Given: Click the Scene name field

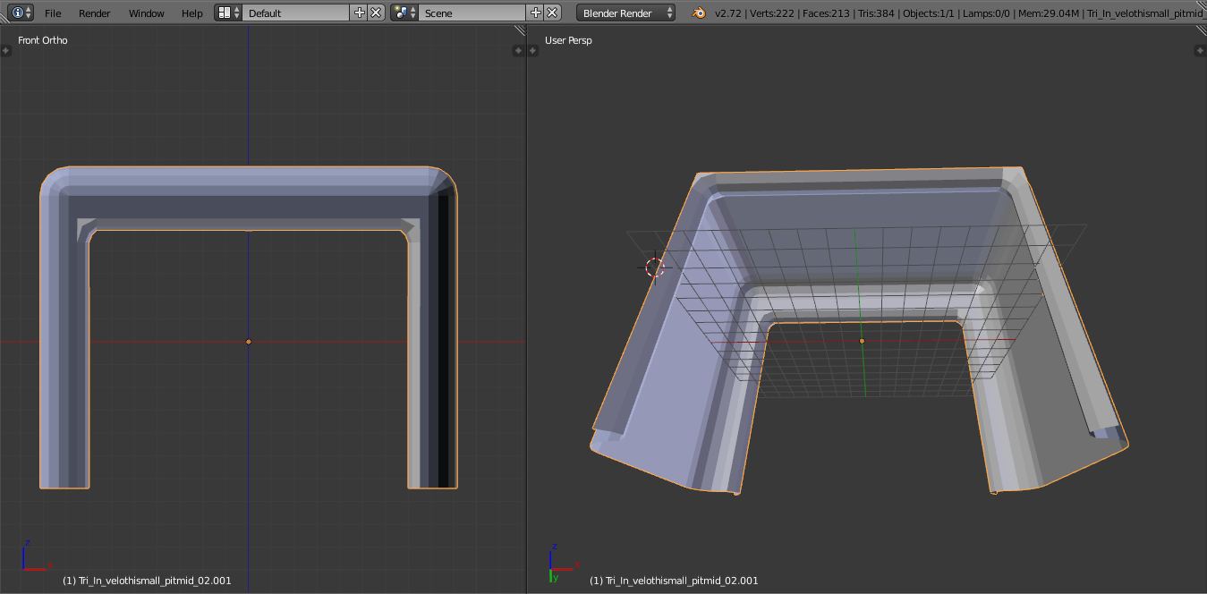Looking at the screenshot, I should 472,13.
